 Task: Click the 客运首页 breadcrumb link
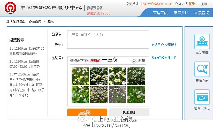pyautogui.click(x=35, y=21)
